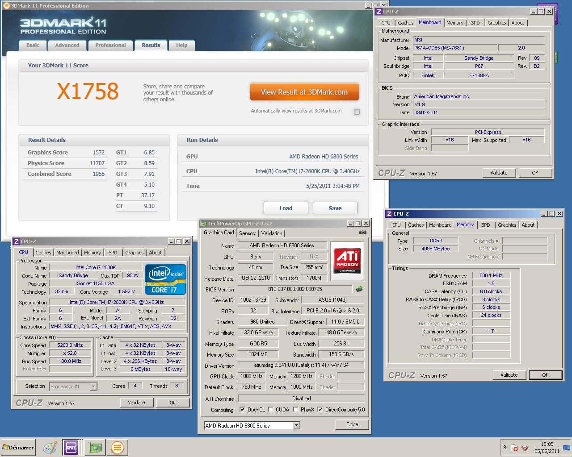Select SPD tab in CPU-Z Memory window

coord(486,225)
